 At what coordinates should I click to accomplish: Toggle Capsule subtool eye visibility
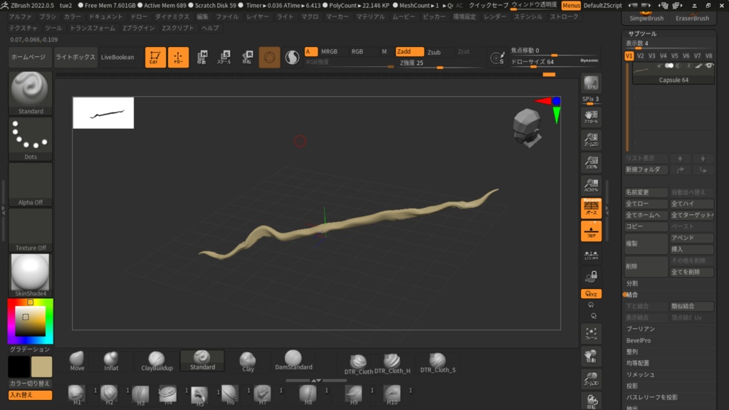click(709, 66)
